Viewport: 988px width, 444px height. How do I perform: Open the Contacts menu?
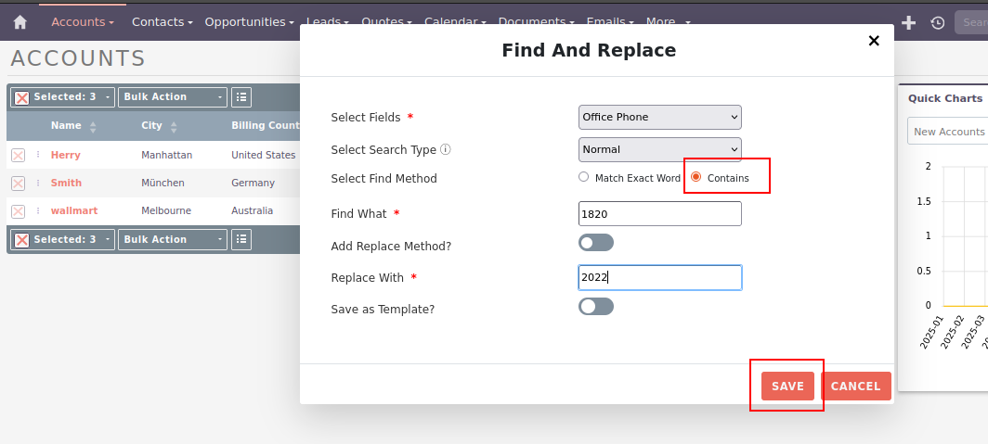point(162,21)
